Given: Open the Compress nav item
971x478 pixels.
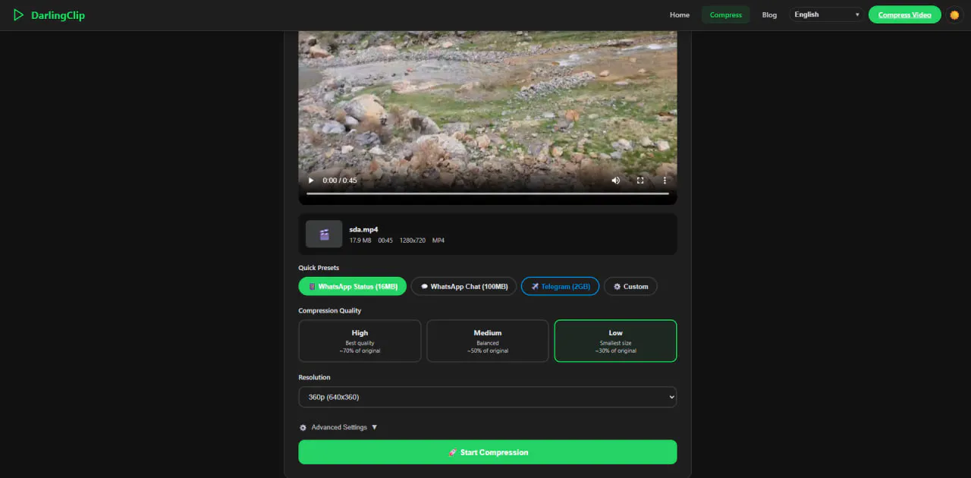Looking at the screenshot, I should coord(725,15).
